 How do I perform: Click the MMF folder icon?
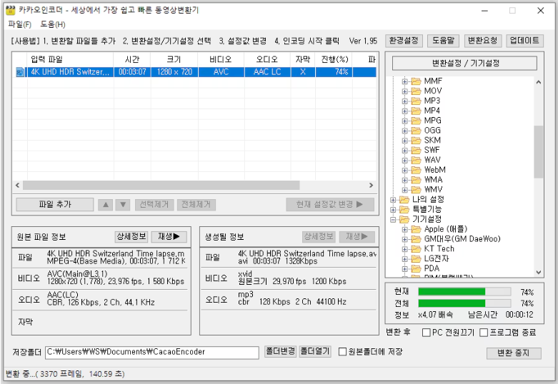pos(416,81)
